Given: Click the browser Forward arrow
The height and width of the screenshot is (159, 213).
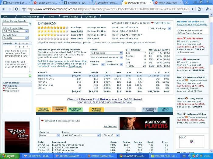Looking at the screenshot, I should (9, 9).
